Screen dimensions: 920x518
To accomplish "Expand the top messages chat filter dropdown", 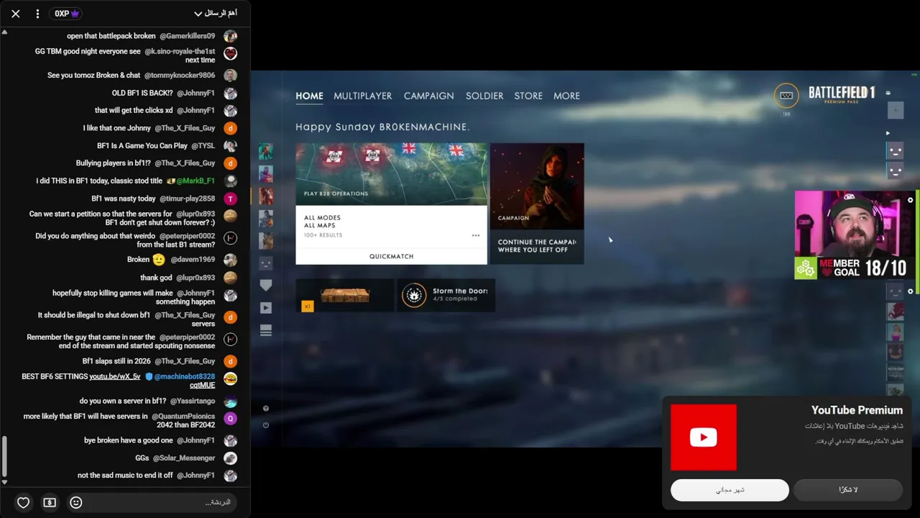I will [x=216, y=14].
